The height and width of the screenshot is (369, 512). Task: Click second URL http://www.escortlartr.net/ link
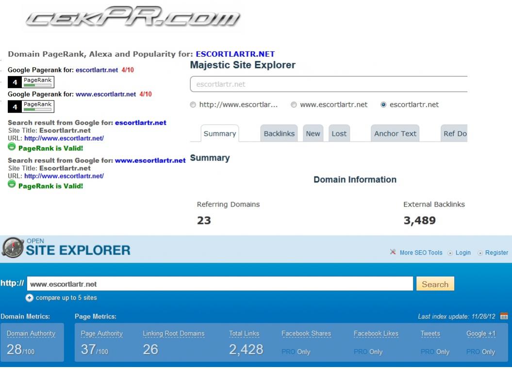[64, 176]
